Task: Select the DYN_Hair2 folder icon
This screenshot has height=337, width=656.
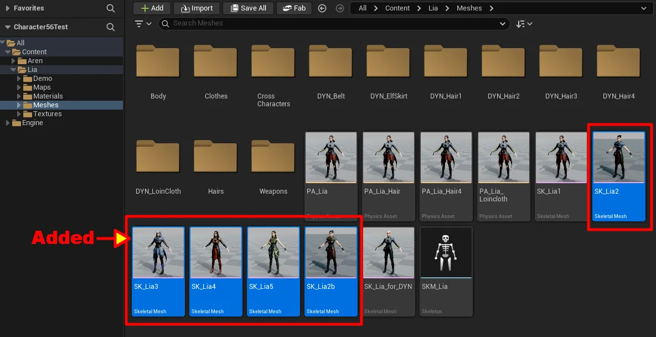Action: coord(504,61)
